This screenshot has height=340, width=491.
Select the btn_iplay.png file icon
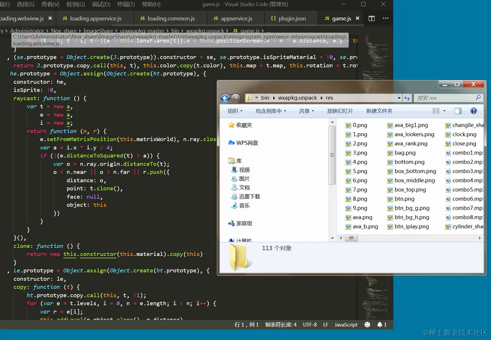[x=390, y=226]
